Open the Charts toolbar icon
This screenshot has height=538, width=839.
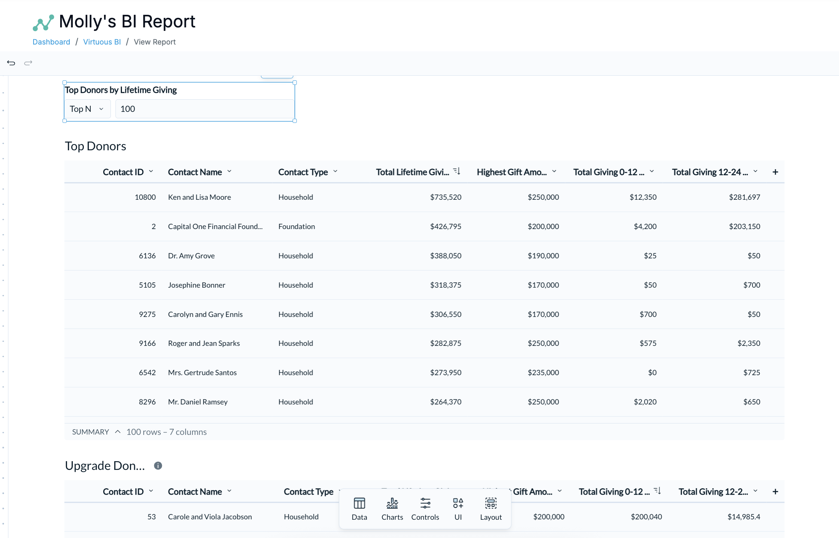(x=392, y=509)
